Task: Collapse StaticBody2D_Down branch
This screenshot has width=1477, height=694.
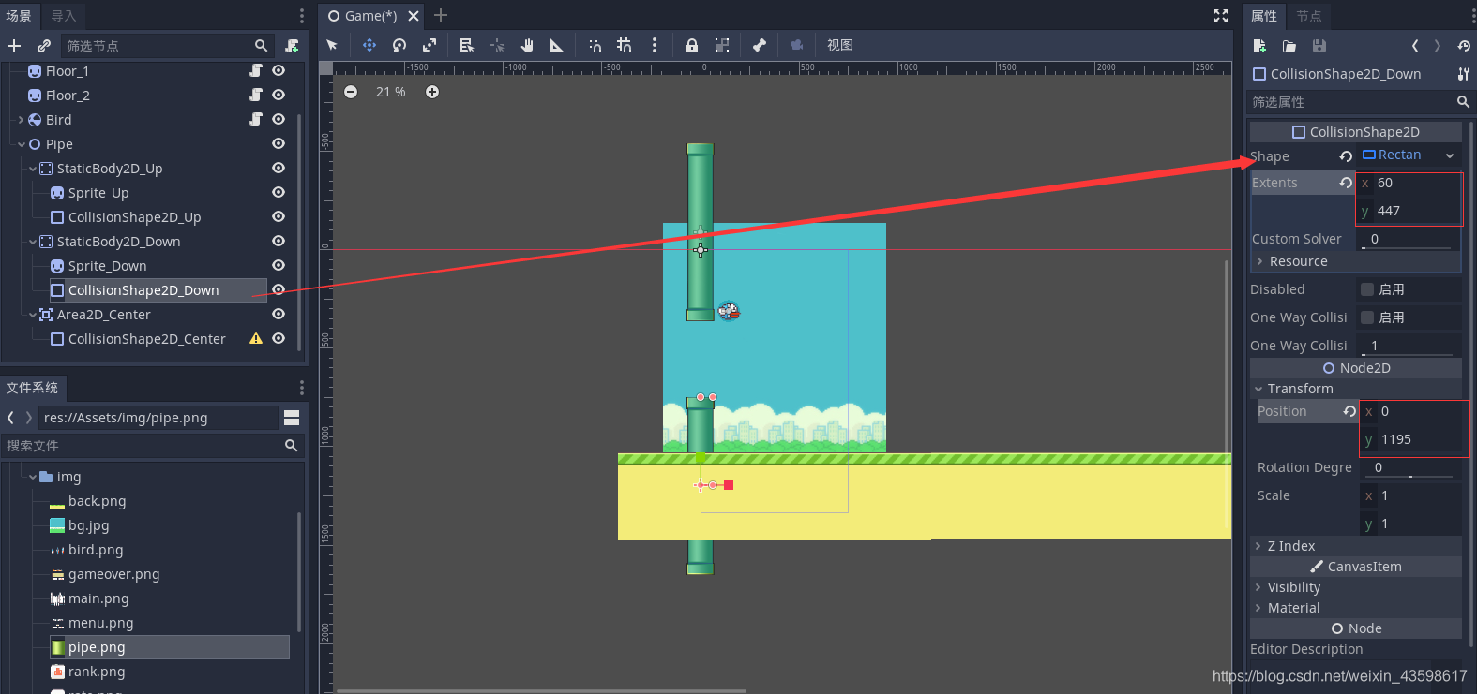Action: (x=32, y=242)
